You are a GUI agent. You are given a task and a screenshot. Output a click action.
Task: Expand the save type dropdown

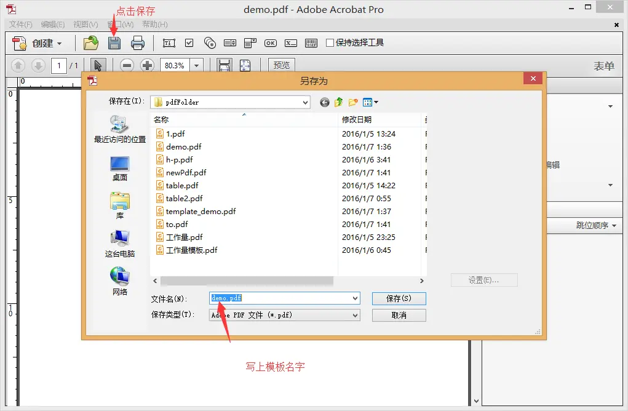tap(356, 315)
